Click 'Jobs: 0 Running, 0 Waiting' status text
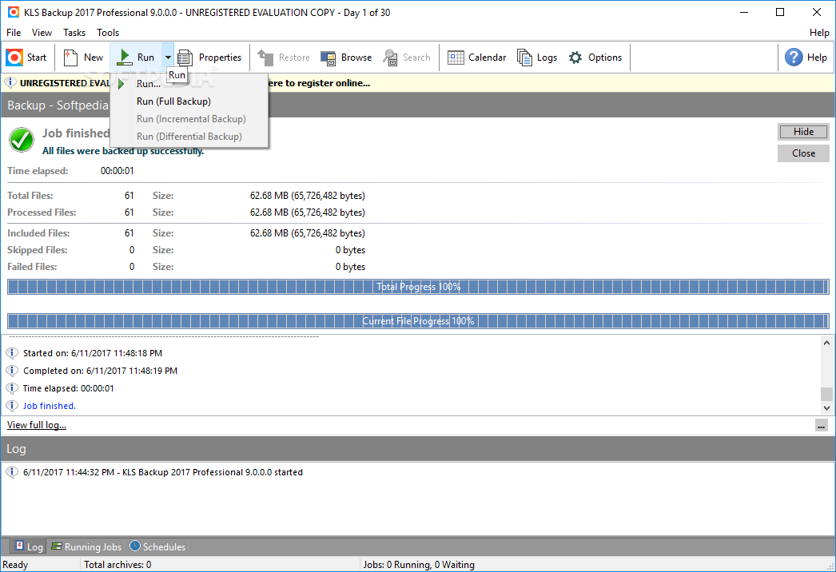The image size is (836, 572). click(419, 565)
